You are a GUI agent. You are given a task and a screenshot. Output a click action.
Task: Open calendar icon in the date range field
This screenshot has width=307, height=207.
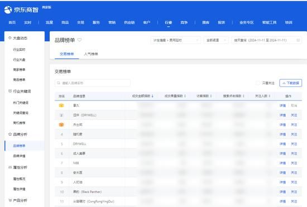298,40
